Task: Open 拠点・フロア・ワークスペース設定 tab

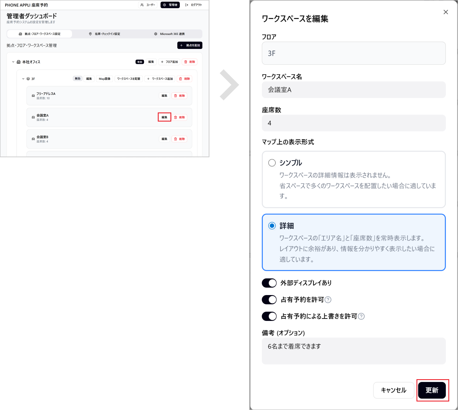Action: tap(40, 34)
